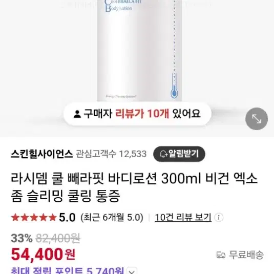Tap the 5.0 rating score

[x=67, y=218]
